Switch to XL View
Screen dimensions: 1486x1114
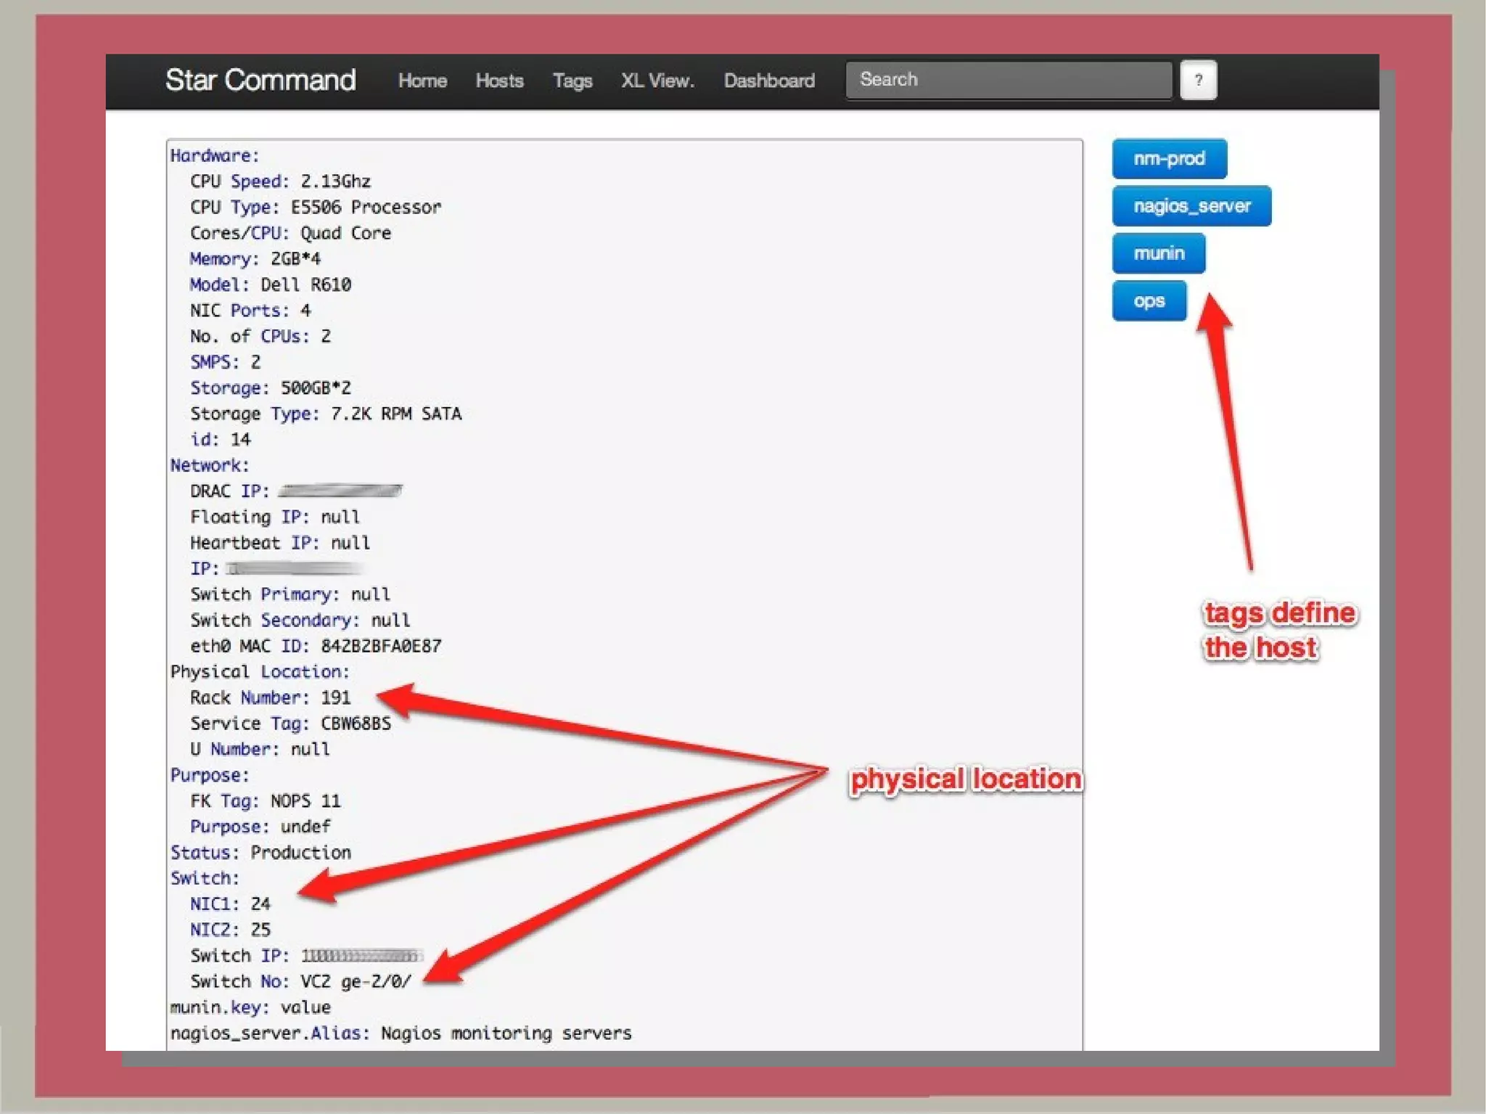tap(657, 81)
